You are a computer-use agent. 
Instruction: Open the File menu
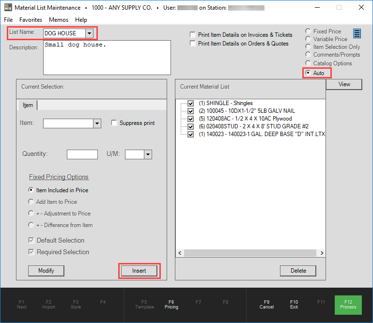click(8, 20)
